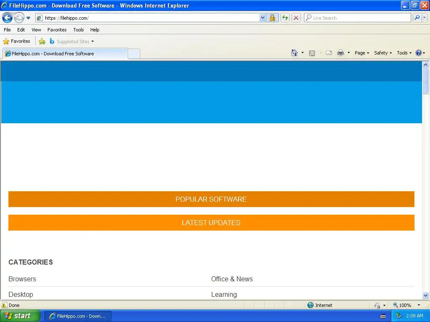Click the system tray network icon

(399, 316)
